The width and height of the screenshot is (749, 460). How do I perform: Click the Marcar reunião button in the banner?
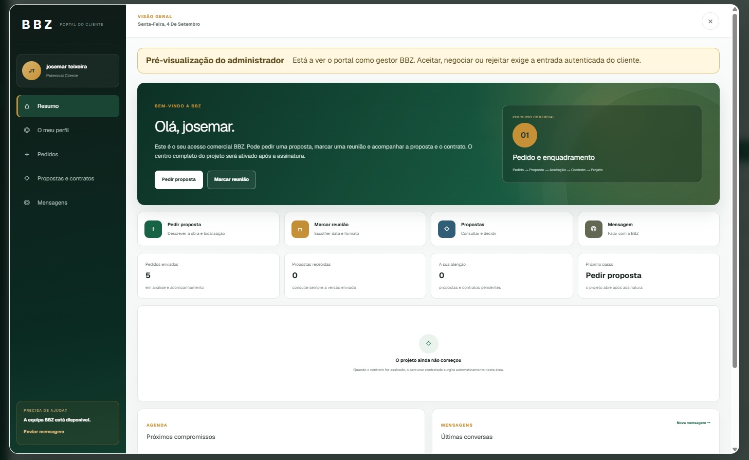(x=231, y=180)
